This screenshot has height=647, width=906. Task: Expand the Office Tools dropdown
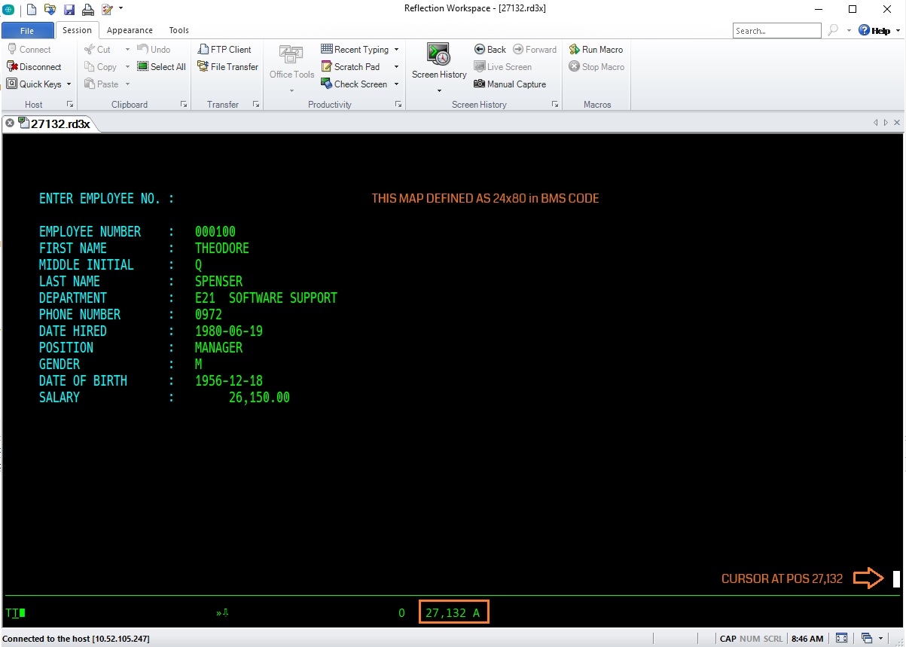point(291,90)
